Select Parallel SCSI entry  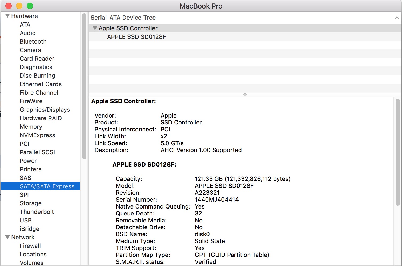[37, 152]
